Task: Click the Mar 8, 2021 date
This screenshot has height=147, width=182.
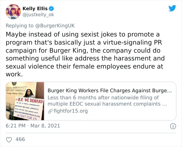Action: click(x=45, y=126)
